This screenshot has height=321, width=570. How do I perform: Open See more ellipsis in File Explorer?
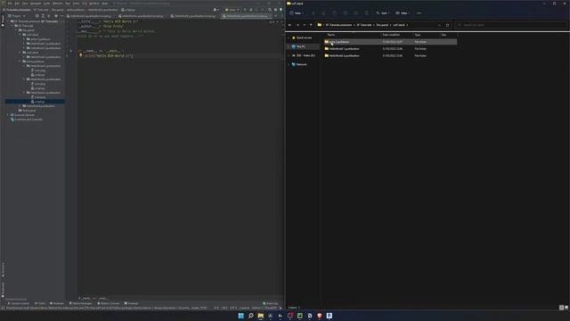[x=419, y=13]
